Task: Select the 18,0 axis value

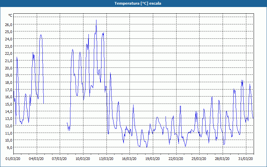Action: 9,82
